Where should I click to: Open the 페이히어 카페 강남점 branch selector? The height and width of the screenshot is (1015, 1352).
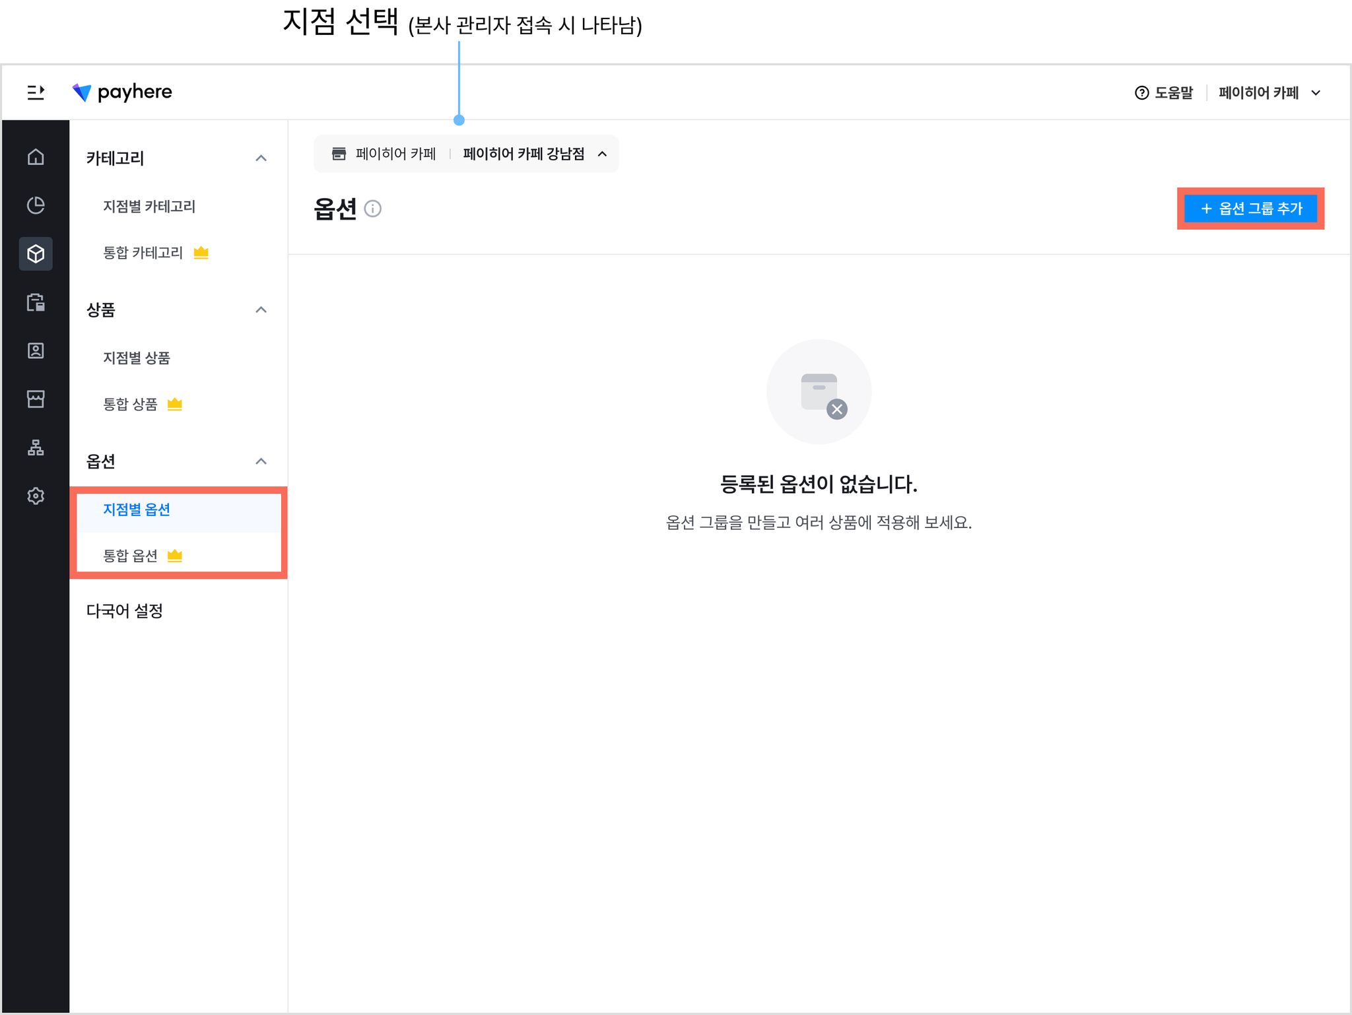point(535,154)
